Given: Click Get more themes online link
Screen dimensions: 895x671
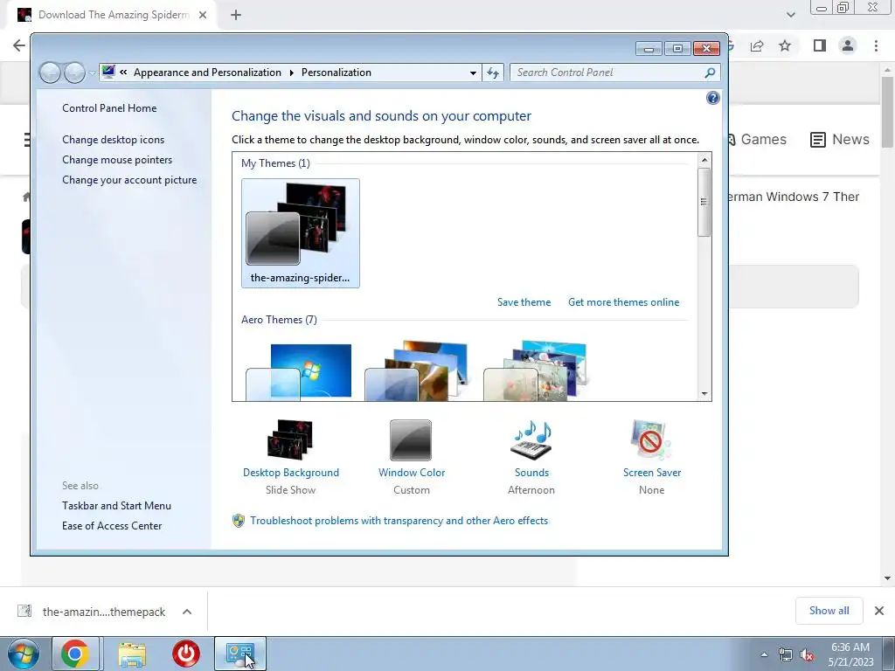Looking at the screenshot, I should tap(623, 301).
